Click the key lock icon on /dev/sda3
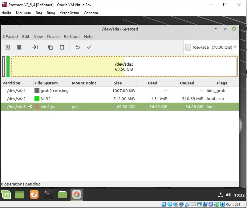The width and height of the screenshot is (247, 208). tap(30, 107)
